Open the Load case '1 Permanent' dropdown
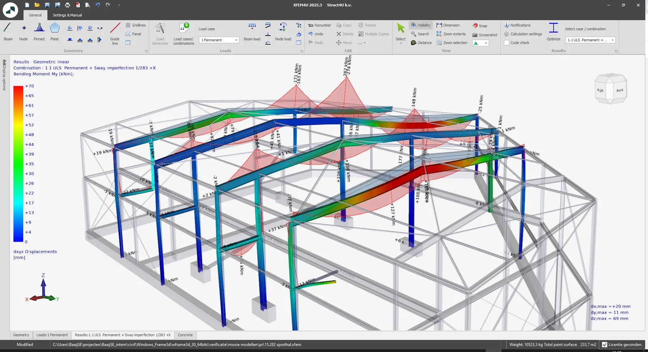The height and width of the screenshot is (352, 648). point(219,40)
